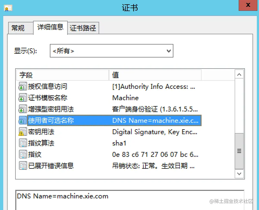Select the 详细信息 tab
Image resolution: width=259 pixels, height=210 pixels.
(50, 27)
